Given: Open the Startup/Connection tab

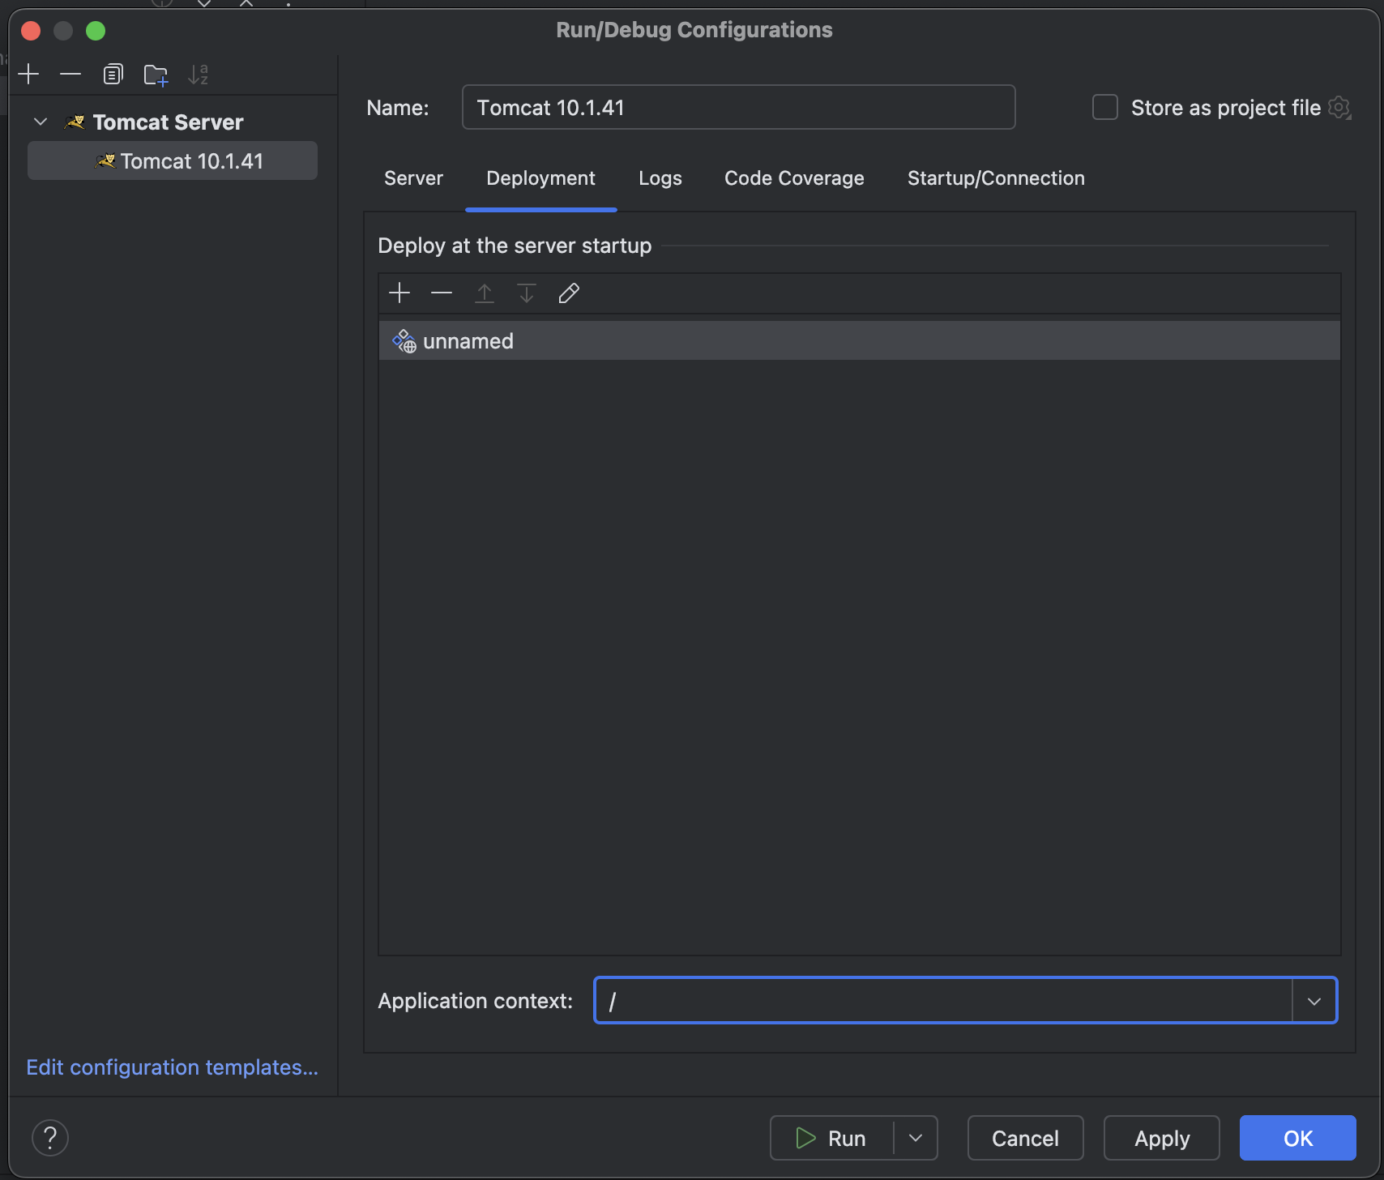Looking at the screenshot, I should (996, 178).
